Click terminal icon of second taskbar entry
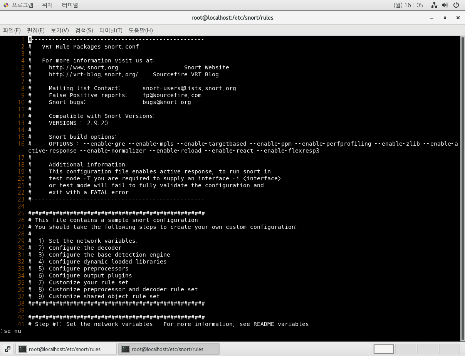This screenshot has width=465, height=356. [125, 349]
